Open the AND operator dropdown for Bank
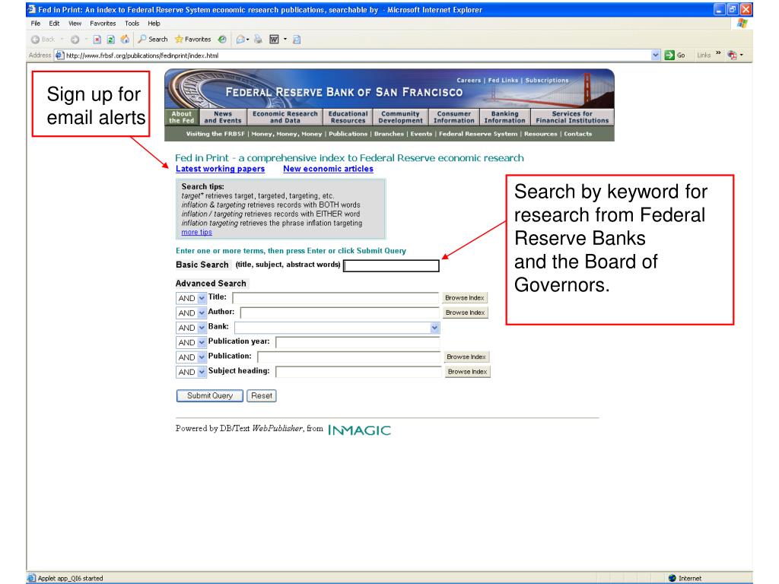Viewport: 779px width, 584px height. pyautogui.click(x=201, y=328)
